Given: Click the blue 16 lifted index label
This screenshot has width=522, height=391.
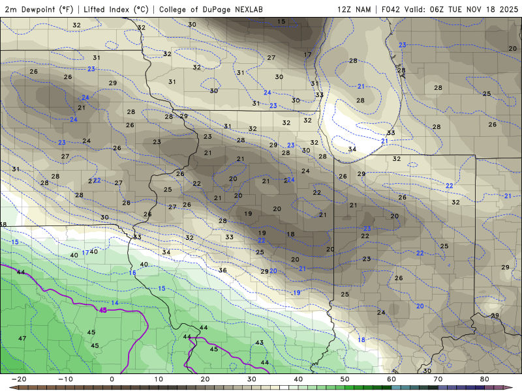Looking at the screenshot, I should tap(132, 273).
